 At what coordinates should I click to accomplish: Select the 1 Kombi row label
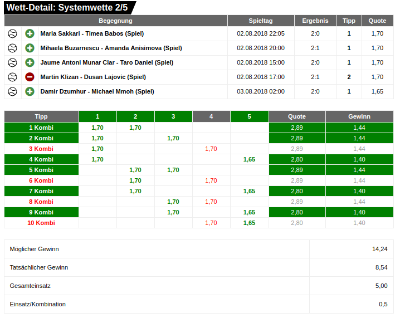tap(41, 128)
